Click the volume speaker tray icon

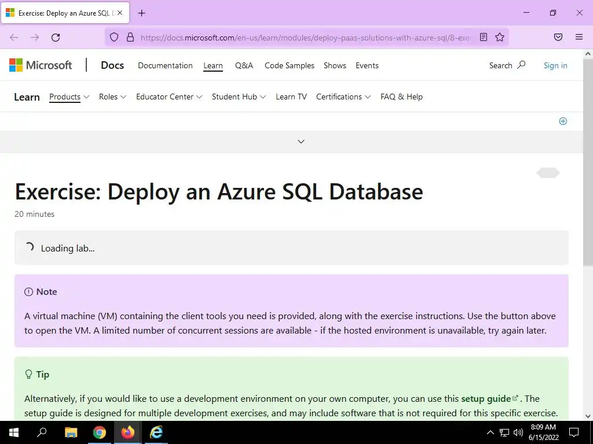[518, 432]
